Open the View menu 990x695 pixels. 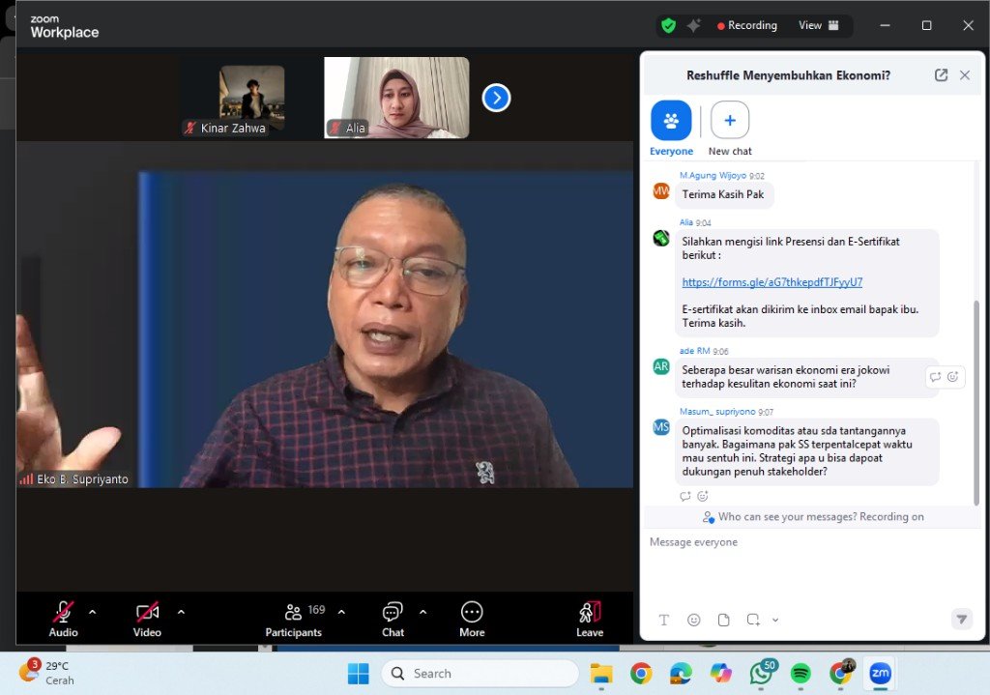click(818, 25)
